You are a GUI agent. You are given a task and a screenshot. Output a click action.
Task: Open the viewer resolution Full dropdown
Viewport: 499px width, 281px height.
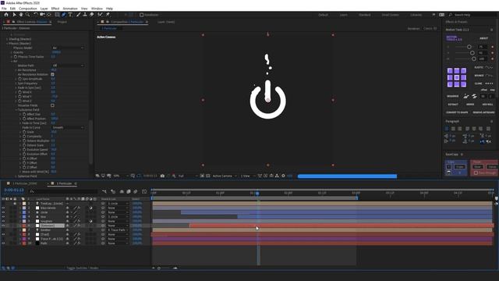tap(188, 176)
